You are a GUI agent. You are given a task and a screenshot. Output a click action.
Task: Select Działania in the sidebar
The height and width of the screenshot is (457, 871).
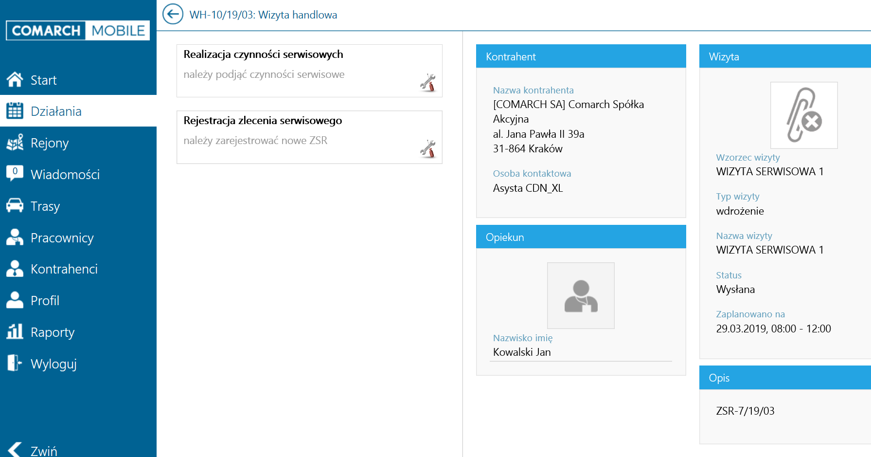point(78,111)
